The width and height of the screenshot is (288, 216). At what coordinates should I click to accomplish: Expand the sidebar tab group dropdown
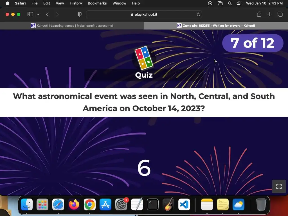click(x=38, y=14)
